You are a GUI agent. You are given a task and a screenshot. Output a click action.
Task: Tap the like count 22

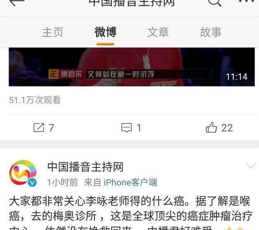[227, 128]
